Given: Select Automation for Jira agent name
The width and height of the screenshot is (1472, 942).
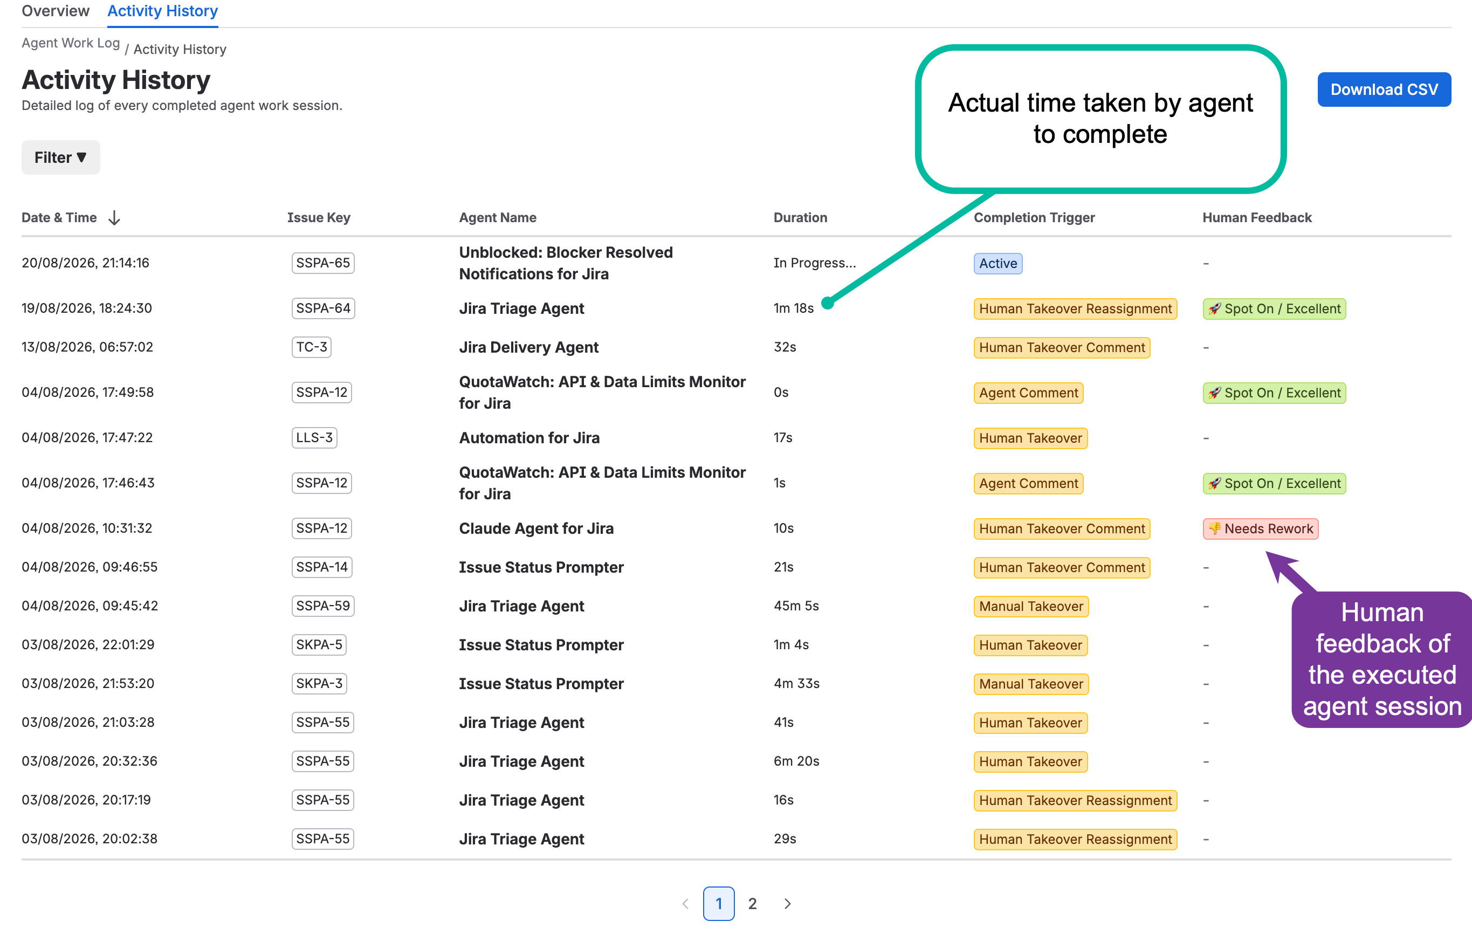Looking at the screenshot, I should (529, 438).
